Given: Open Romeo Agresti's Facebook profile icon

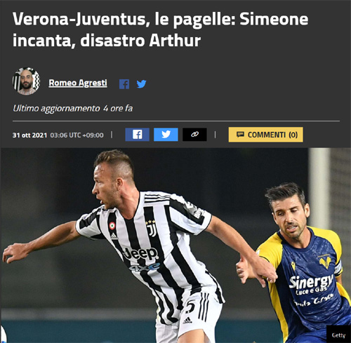Looking at the screenshot, I should tap(124, 84).
